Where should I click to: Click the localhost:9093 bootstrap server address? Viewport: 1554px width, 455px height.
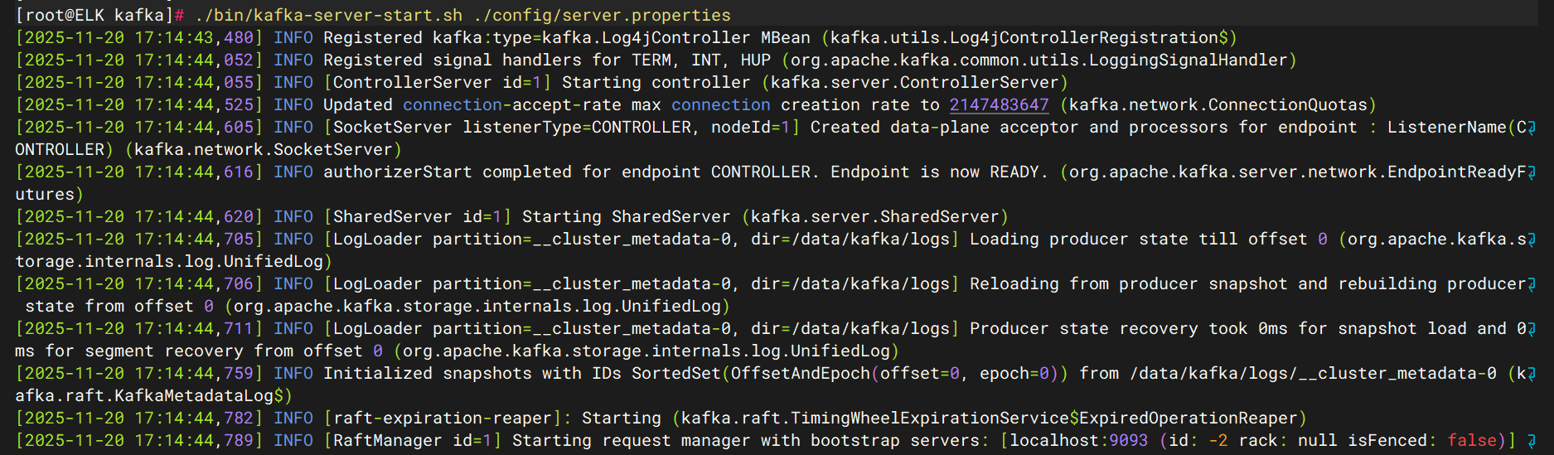point(1078,441)
